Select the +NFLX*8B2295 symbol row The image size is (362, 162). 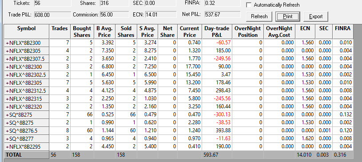pyautogui.click(x=27, y=147)
